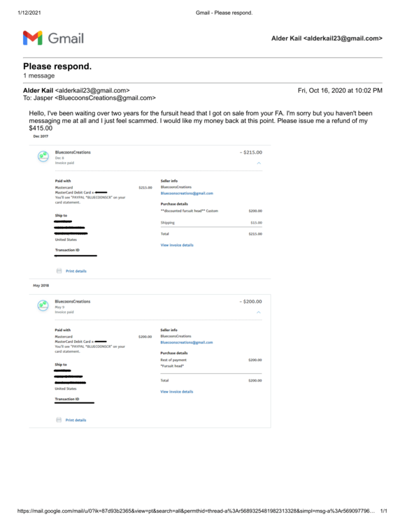
Task: Click the Gmail wordmark text
Action: [x=66, y=38]
